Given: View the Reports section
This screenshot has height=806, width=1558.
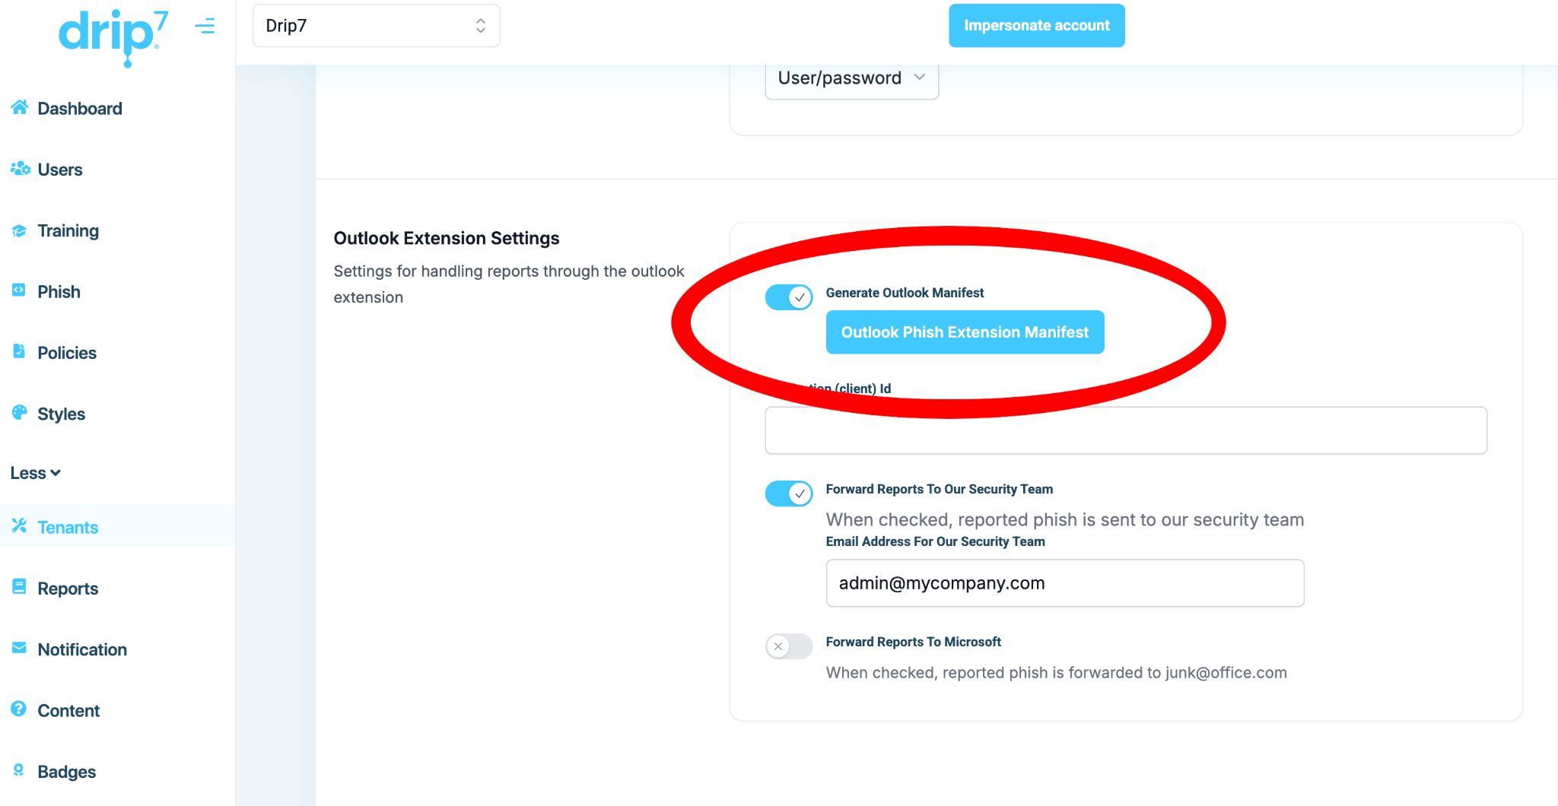Looking at the screenshot, I should [68, 589].
